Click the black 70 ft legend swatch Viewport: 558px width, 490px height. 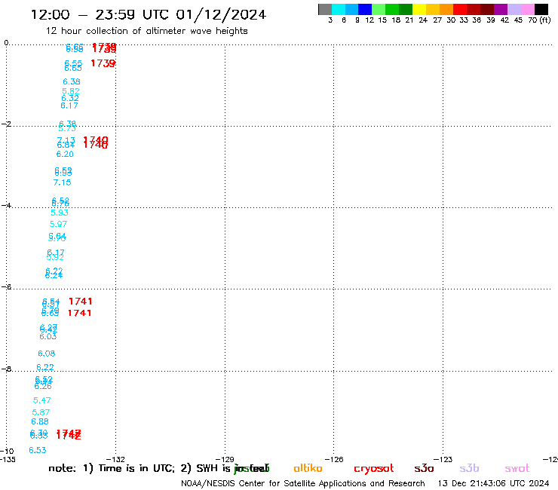coord(541,9)
